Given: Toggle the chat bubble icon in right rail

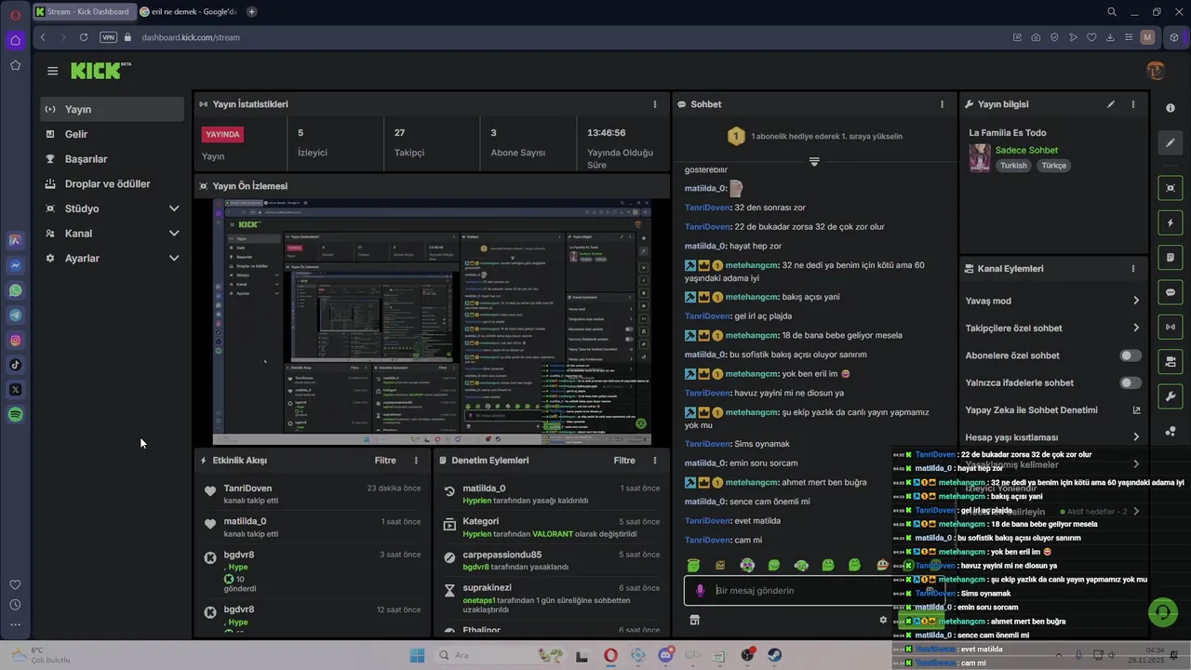Looking at the screenshot, I should click(1171, 292).
